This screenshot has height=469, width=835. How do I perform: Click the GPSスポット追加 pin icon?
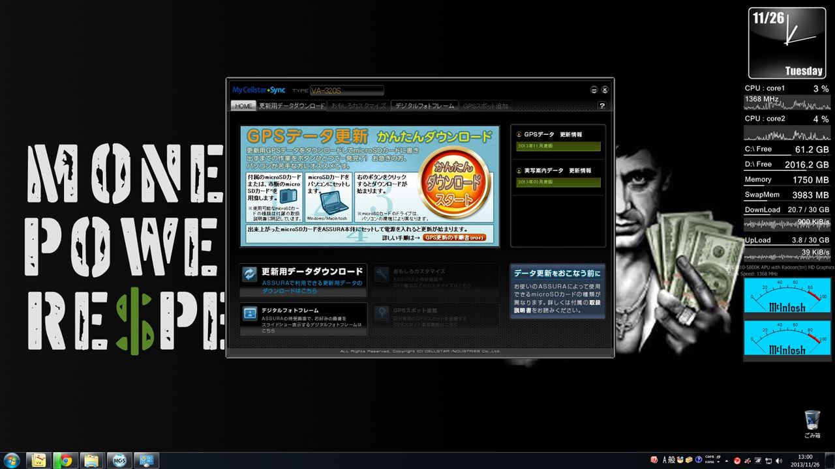coord(382,313)
